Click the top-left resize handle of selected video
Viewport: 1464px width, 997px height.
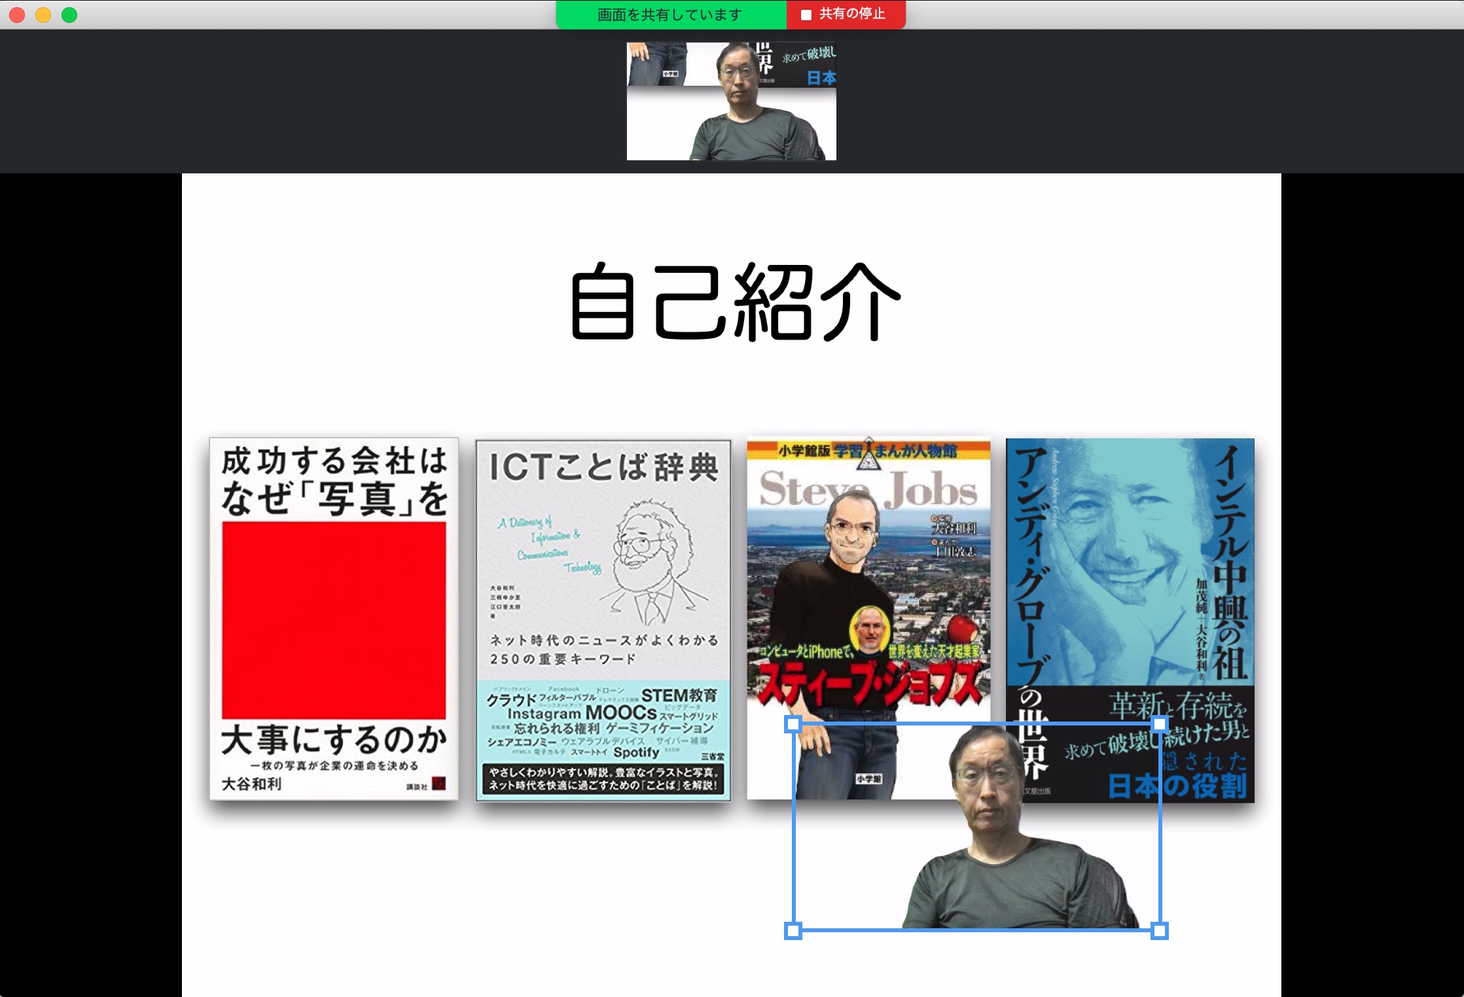(x=793, y=724)
